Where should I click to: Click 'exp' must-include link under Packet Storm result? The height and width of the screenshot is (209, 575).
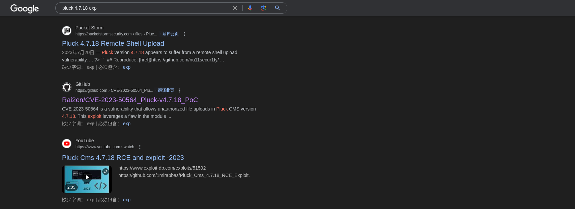tap(127, 67)
